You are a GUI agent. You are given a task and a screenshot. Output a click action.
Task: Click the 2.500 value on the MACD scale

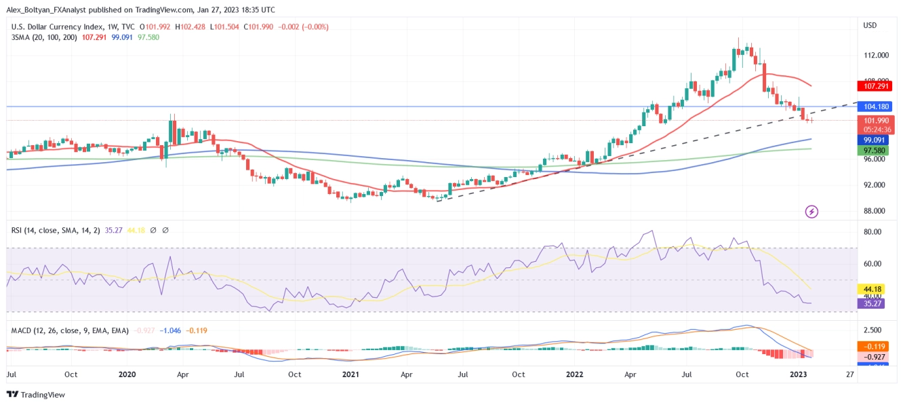pos(873,330)
